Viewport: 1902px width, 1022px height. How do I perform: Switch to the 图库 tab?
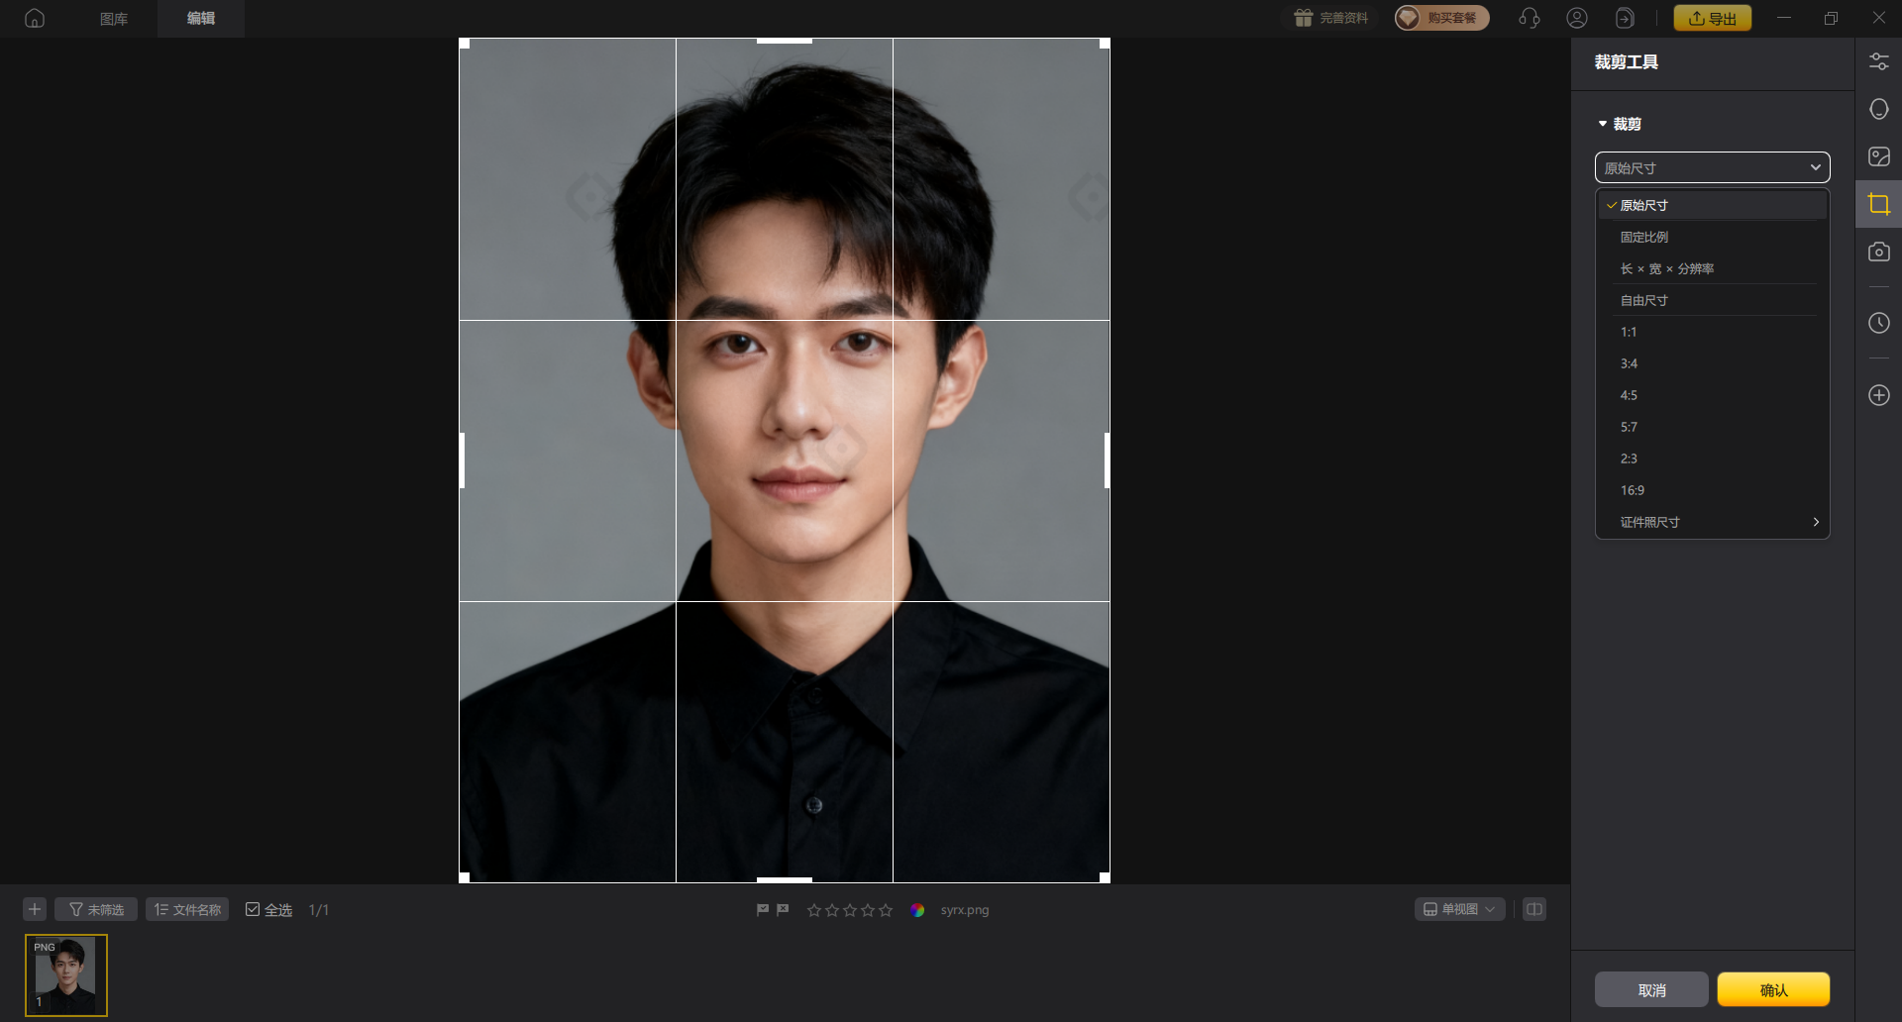pos(114,18)
